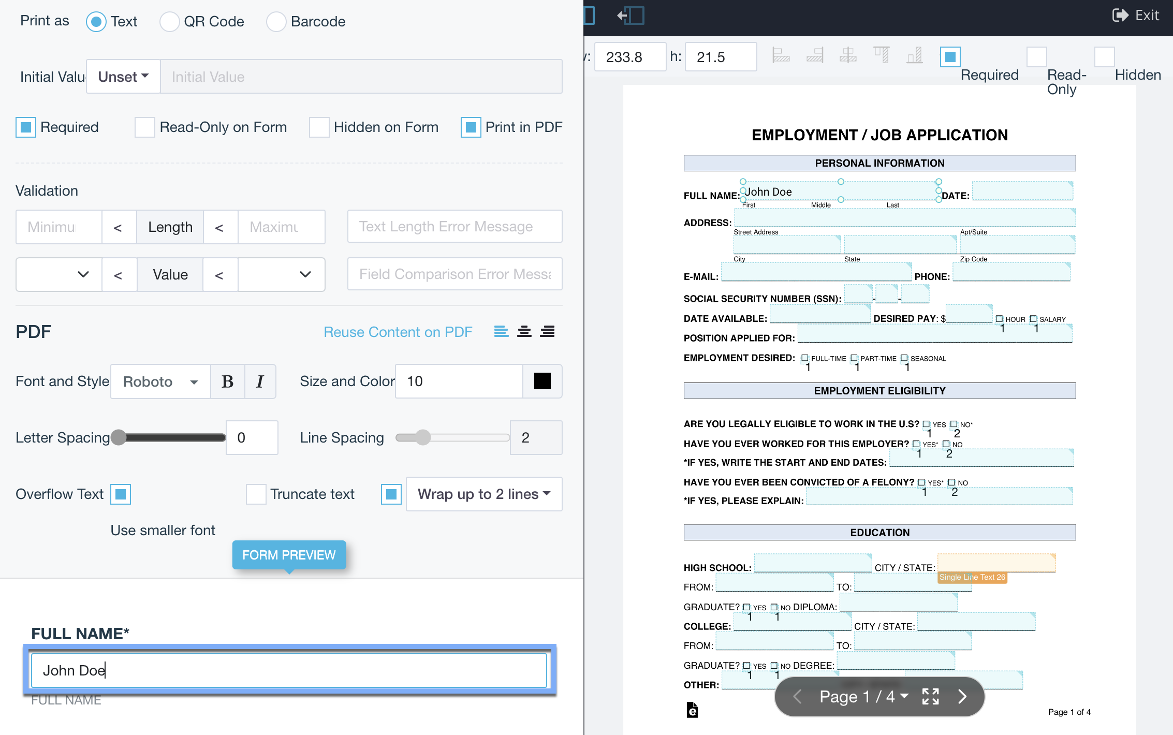Image resolution: width=1173 pixels, height=735 pixels.
Task: Select the QR Code print option
Action: (x=169, y=22)
